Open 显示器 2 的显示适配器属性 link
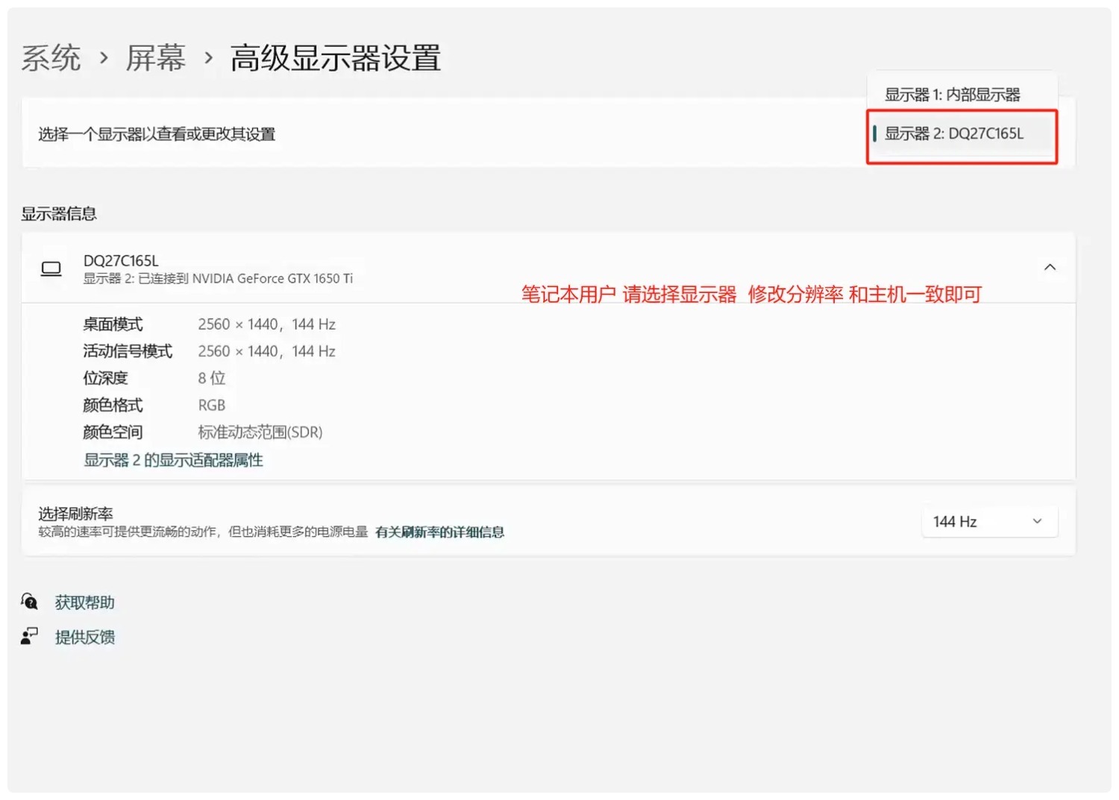 pyautogui.click(x=173, y=460)
